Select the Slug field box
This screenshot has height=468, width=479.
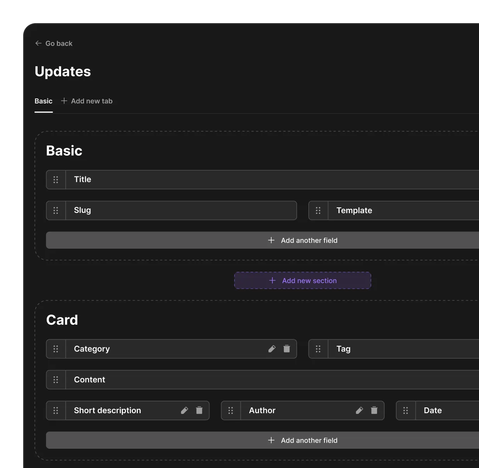[x=172, y=210]
